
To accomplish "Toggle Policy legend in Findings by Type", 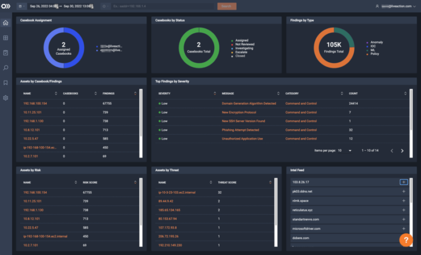I will (x=373, y=54).
